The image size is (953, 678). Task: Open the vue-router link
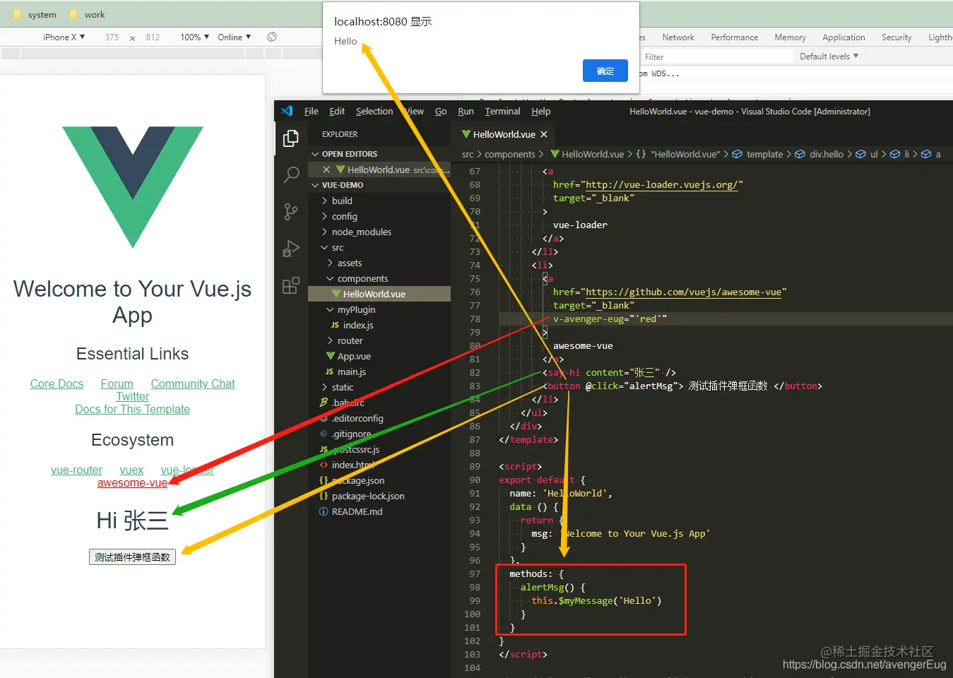click(76, 470)
